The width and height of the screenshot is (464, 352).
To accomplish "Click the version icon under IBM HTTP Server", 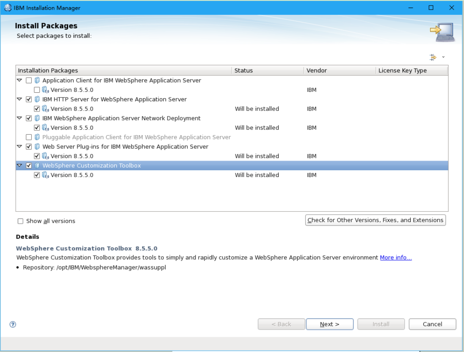I will click(x=44, y=108).
